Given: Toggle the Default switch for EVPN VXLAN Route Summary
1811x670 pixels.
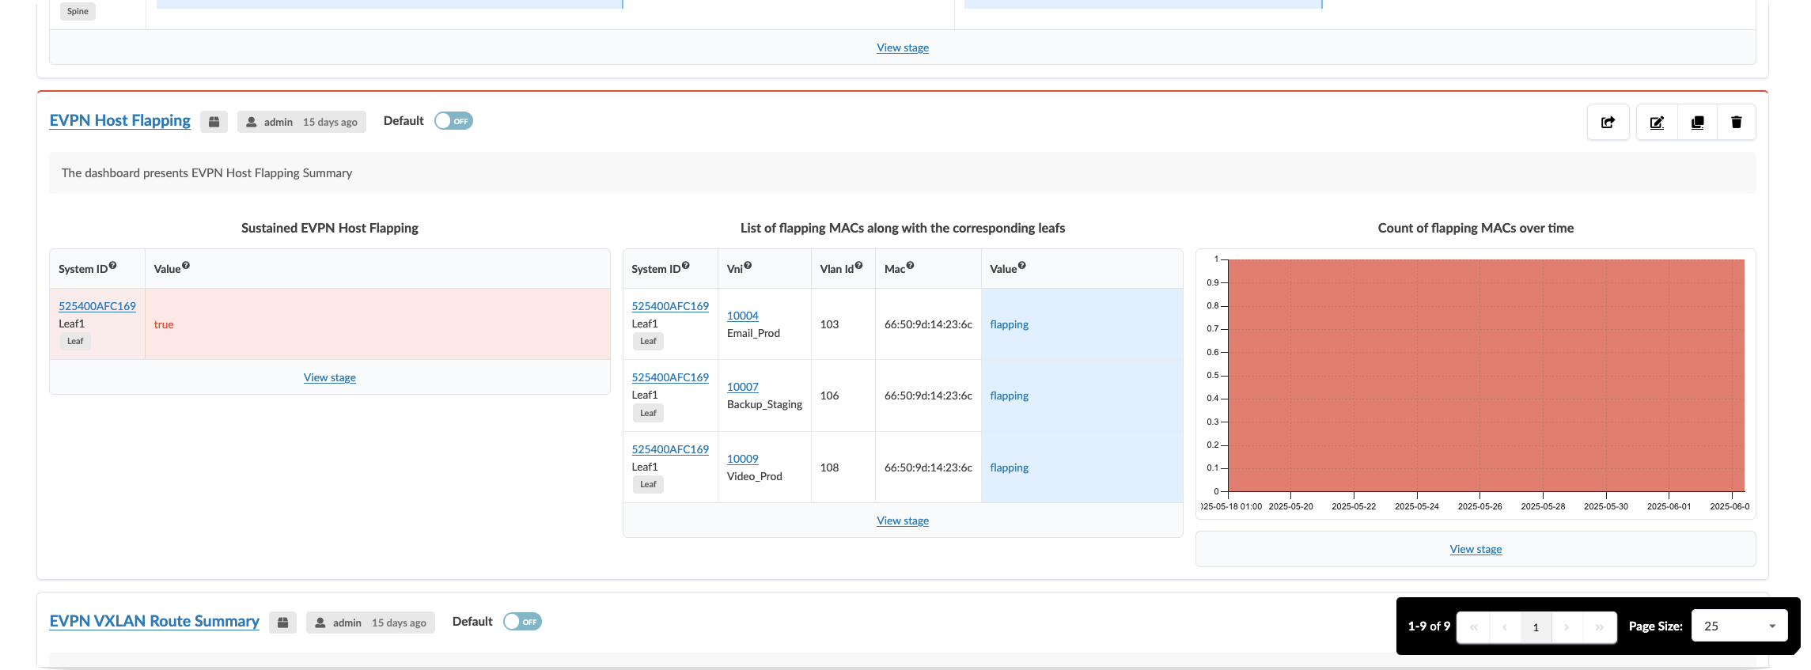Looking at the screenshot, I should [x=522, y=622].
